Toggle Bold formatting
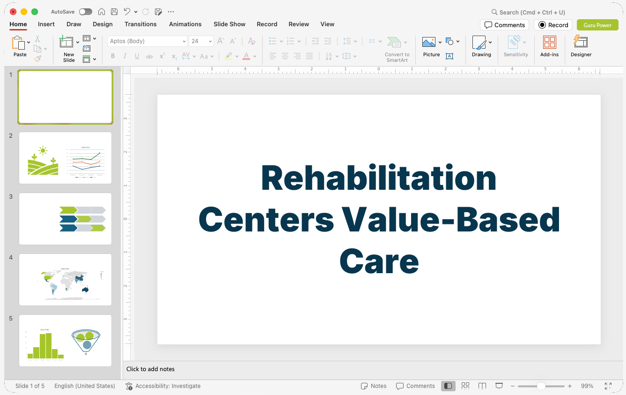Screen dimensions: 626x395 [113, 56]
